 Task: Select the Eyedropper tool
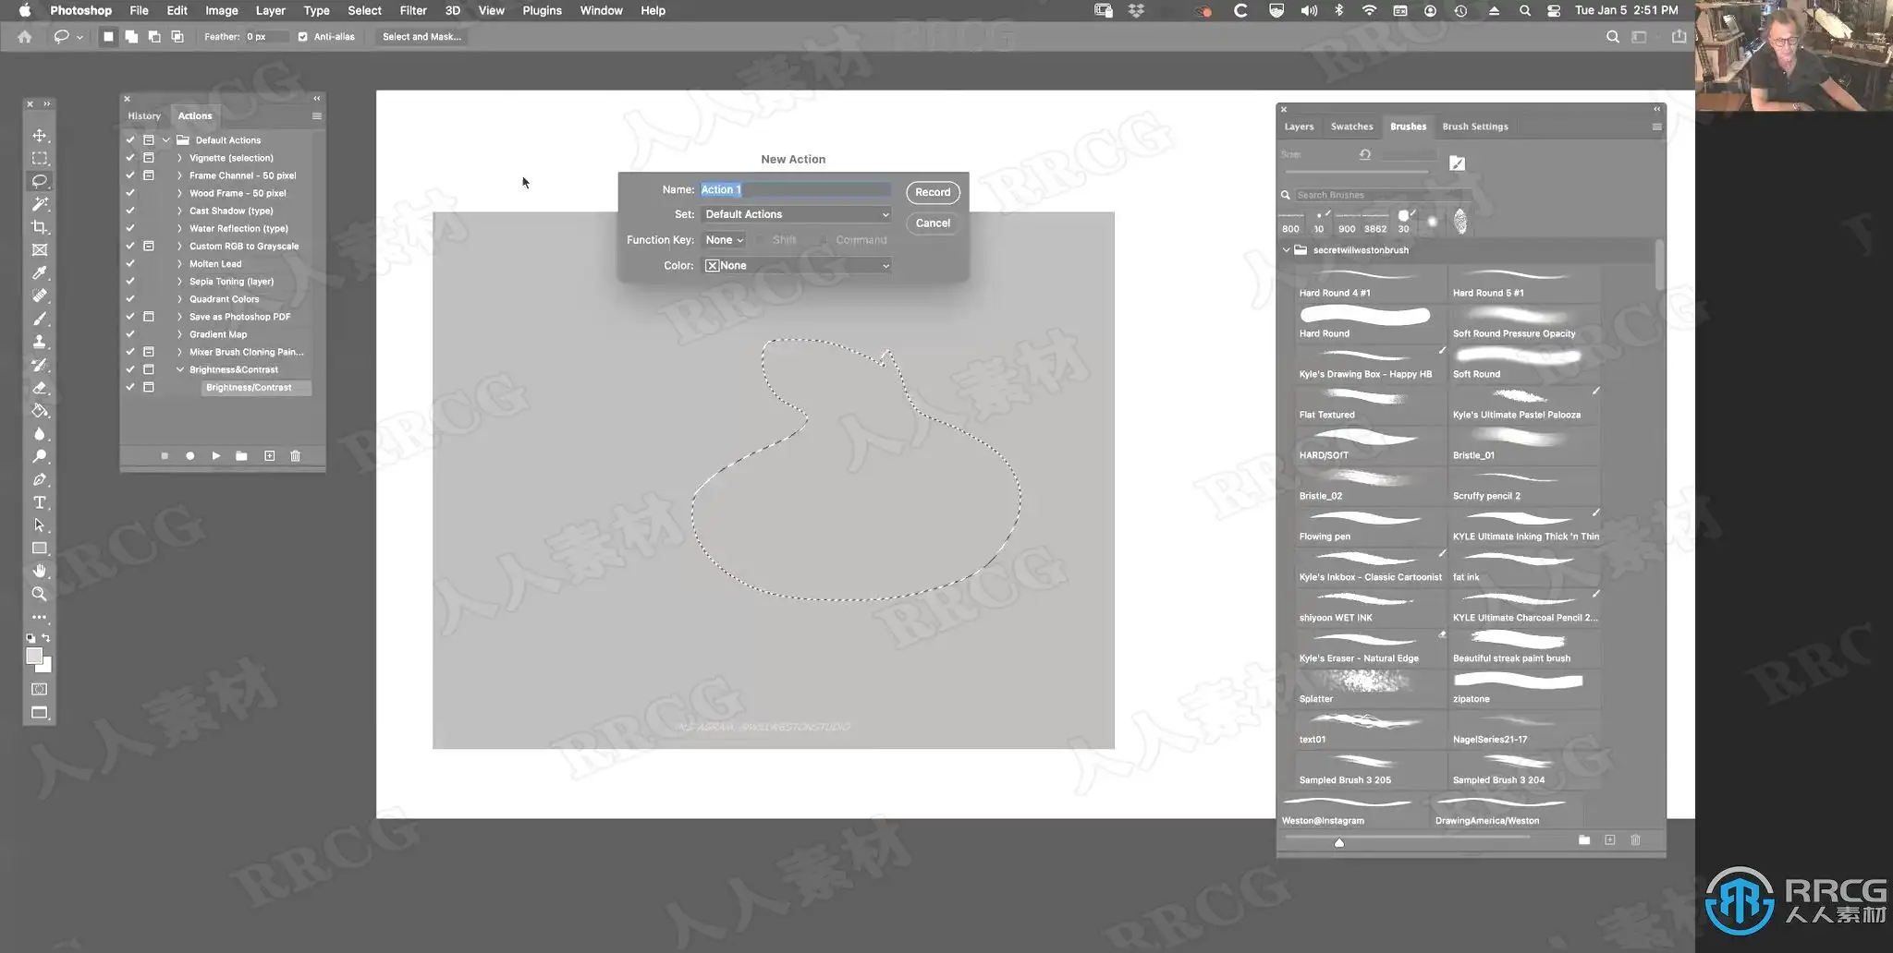click(x=40, y=273)
